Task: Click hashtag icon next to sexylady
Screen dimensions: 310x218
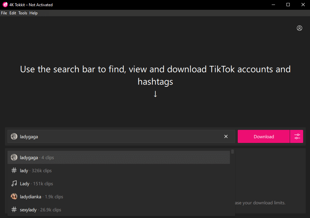Action: pyautogui.click(x=14, y=209)
